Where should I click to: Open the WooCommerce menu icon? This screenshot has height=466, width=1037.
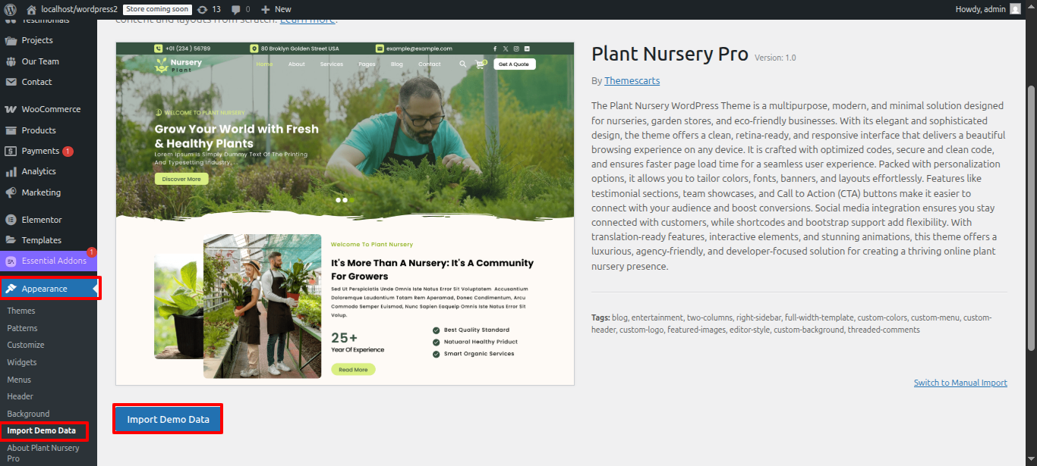coord(11,109)
